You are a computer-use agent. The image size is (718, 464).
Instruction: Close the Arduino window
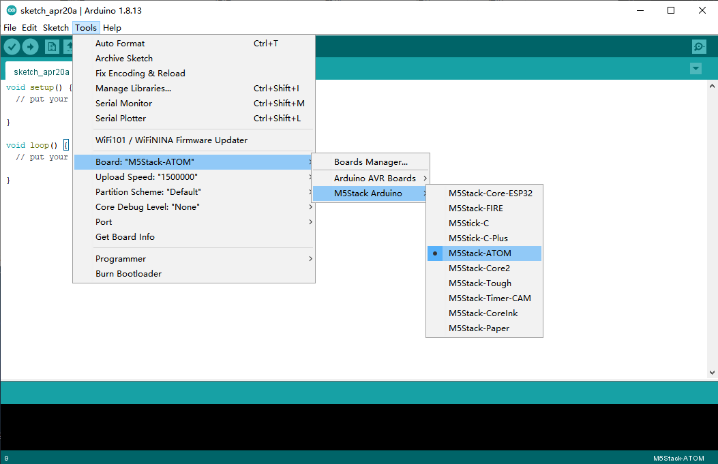tap(702, 10)
